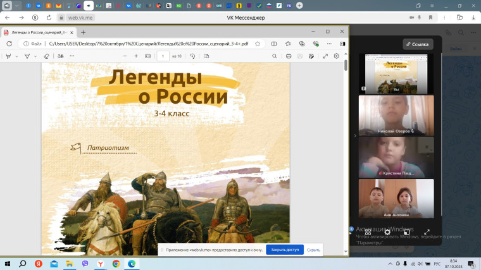Open Edge favorites list icon
Screen dimensions: 481x270
[288, 44]
